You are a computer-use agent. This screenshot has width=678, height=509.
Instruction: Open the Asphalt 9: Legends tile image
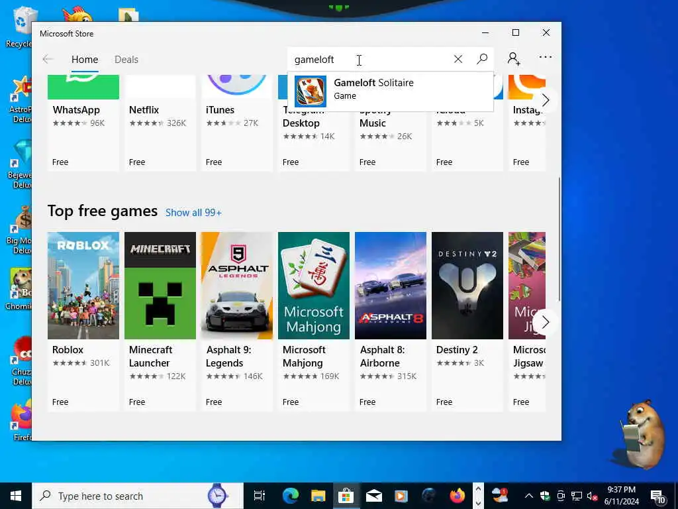click(237, 286)
